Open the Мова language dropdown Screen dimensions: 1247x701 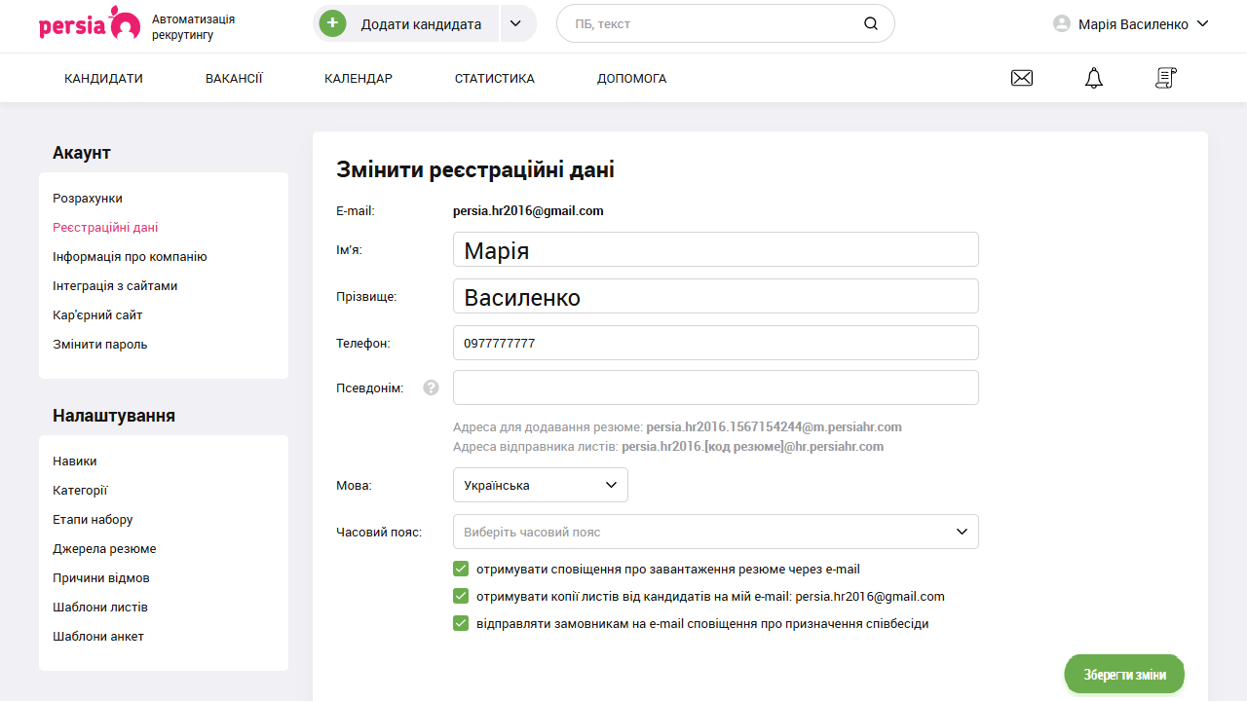tap(540, 484)
